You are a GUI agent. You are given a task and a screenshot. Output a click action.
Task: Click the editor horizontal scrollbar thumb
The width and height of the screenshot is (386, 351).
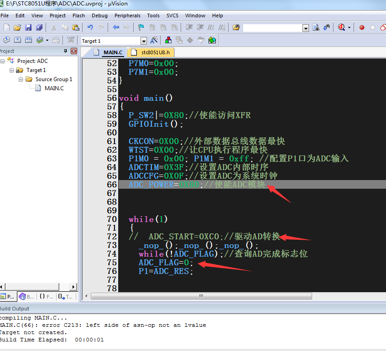pos(201,296)
